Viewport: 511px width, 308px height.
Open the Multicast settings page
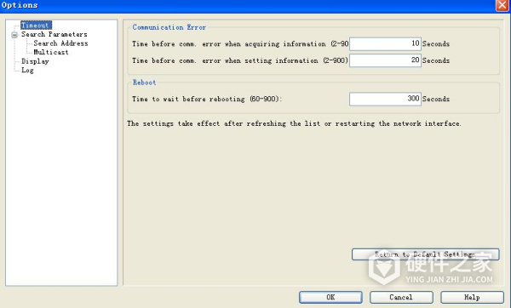pyautogui.click(x=51, y=52)
